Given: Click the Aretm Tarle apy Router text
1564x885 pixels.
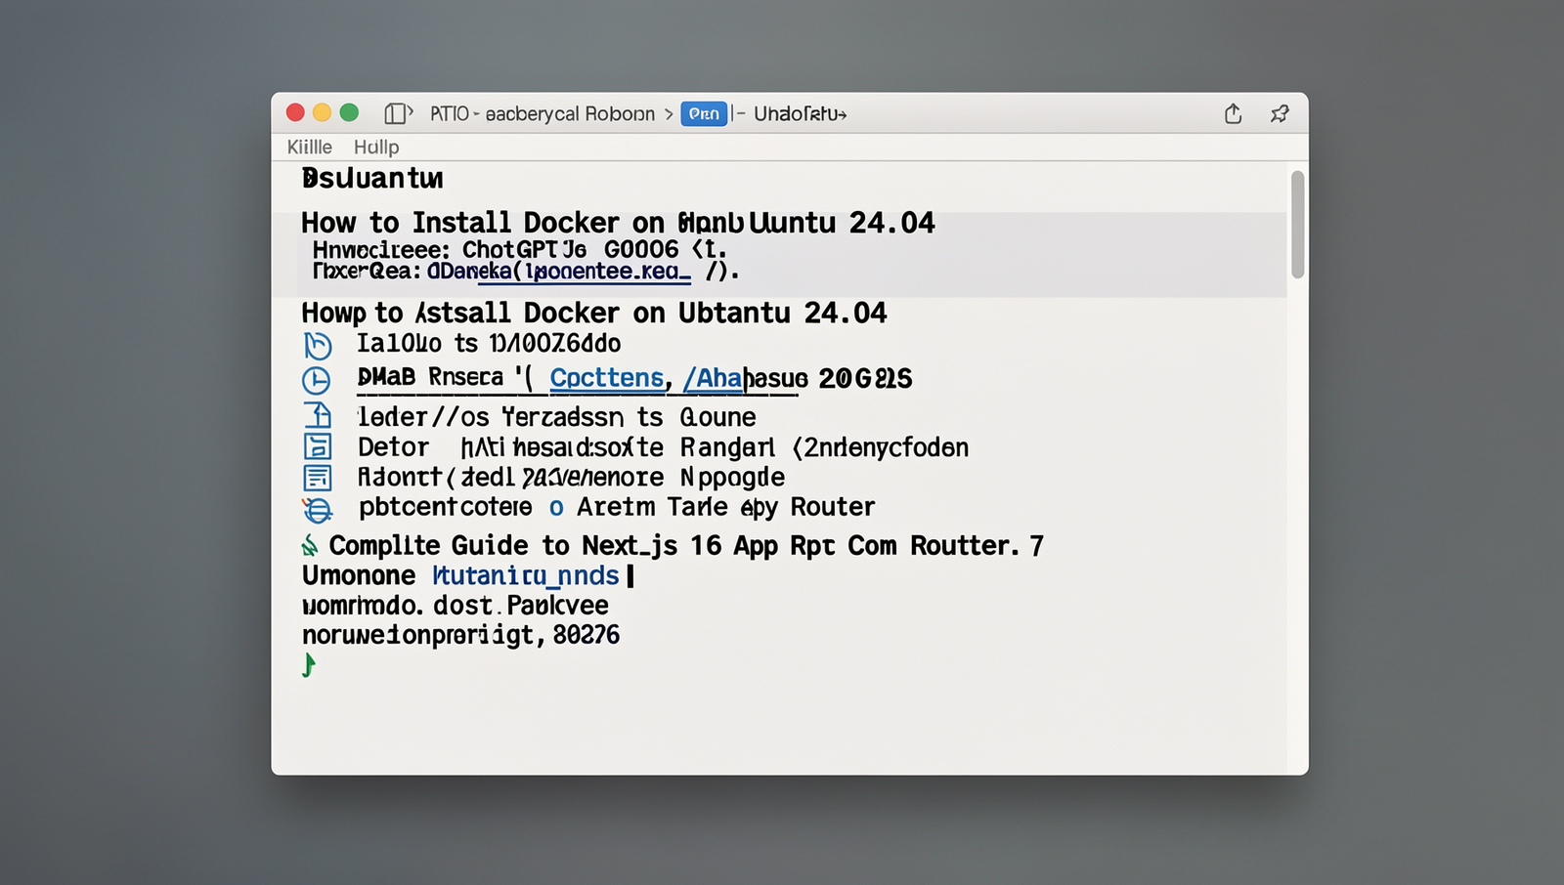Looking at the screenshot, I should pyautogui.click(x=725, y=507).
